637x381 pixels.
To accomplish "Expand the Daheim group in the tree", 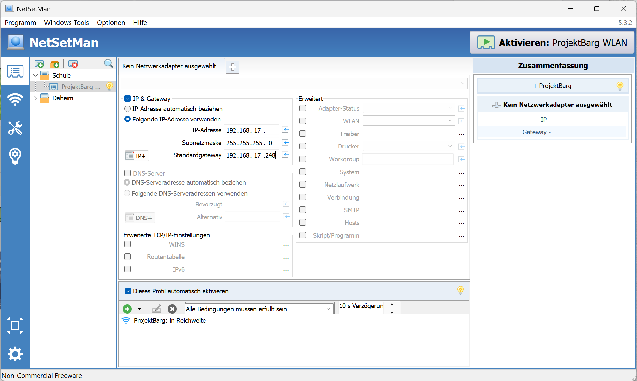I will 35,98.
